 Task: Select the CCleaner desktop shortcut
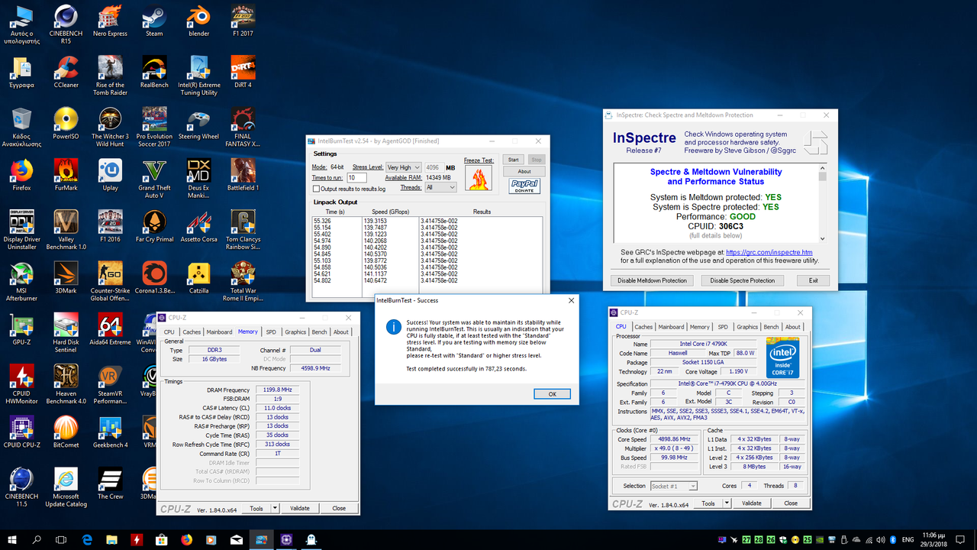click(66, 72)
